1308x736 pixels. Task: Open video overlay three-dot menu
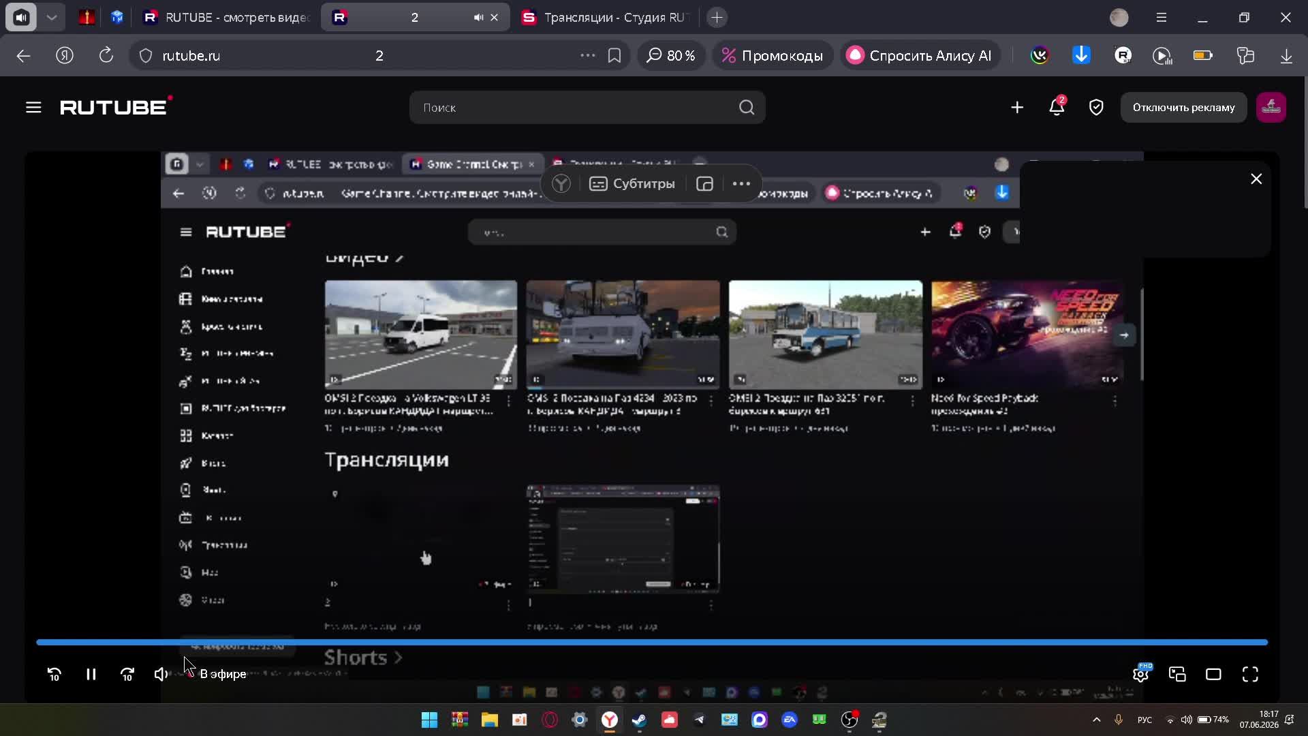[x=741, y=183]
